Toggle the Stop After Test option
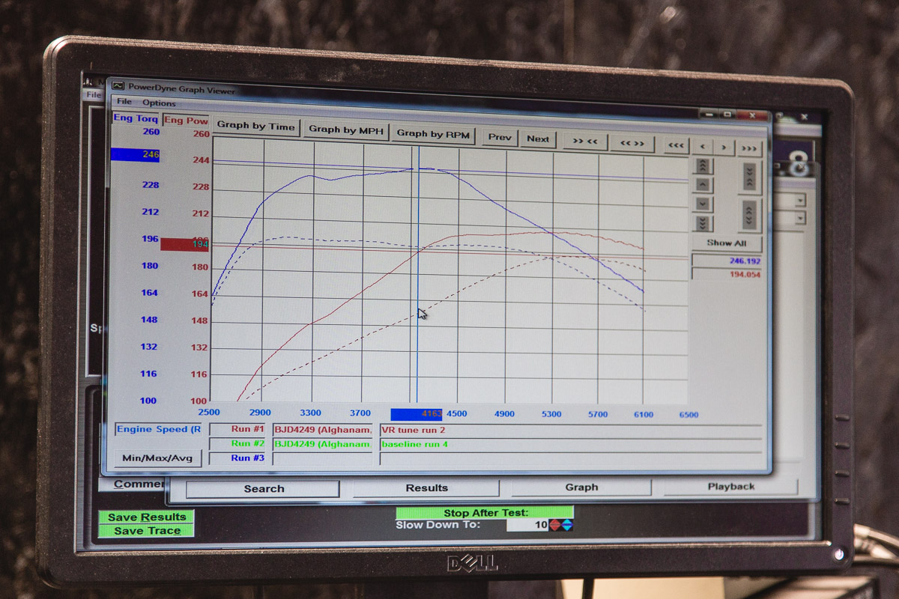Image resolution: width=899 pixels, height=599 pixels. (x=485, y=513)
